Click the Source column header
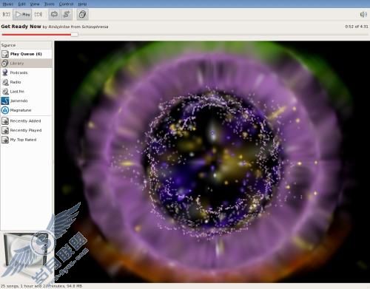370x289 pixels. 27,45
